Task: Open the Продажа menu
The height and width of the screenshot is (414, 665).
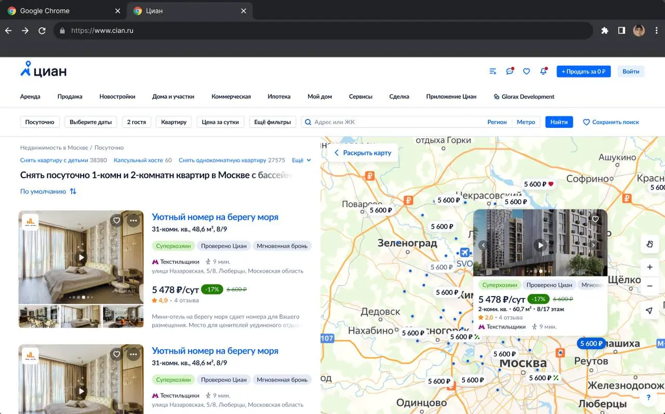Action: point(70,97)
